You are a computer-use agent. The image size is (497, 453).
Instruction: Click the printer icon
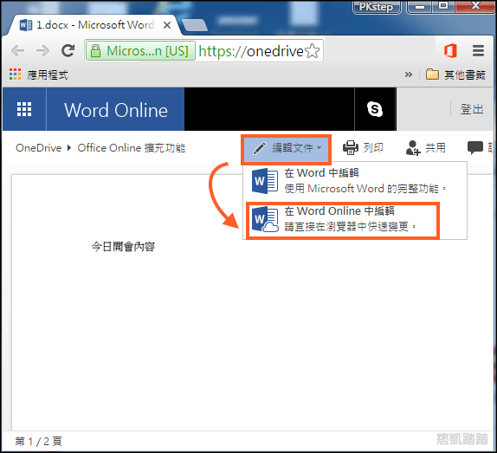pos(351,148)
